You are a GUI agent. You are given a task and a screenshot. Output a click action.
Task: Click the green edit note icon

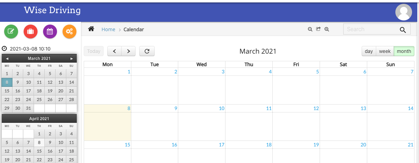click(11, 31)
